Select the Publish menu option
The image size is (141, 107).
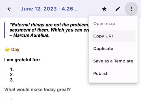(x=113, y=74)
